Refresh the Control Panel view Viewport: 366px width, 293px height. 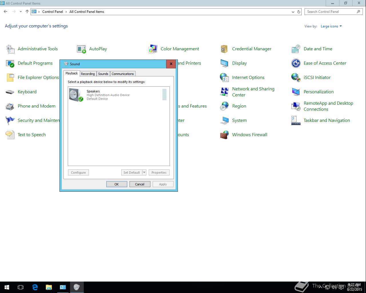(299, 12)
